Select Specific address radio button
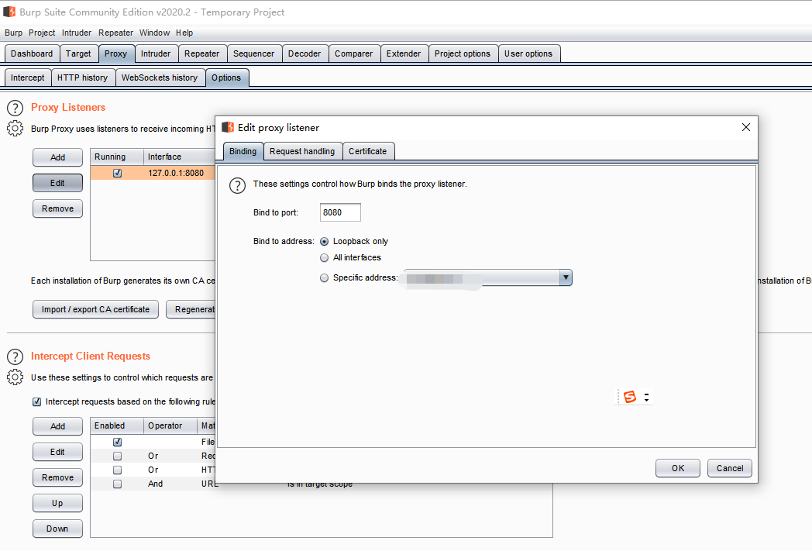 324,277
